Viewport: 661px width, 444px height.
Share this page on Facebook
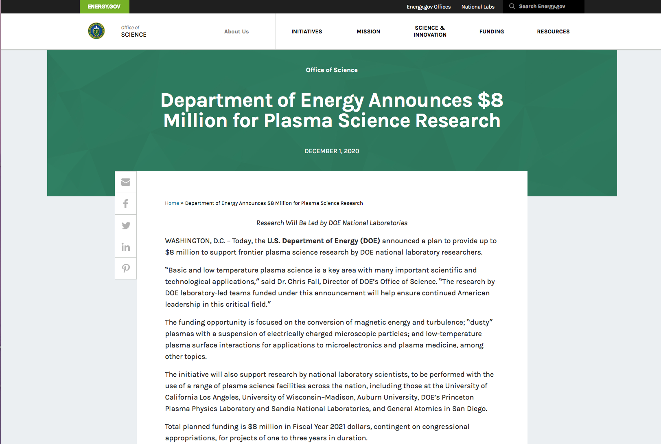pos(126,204)
